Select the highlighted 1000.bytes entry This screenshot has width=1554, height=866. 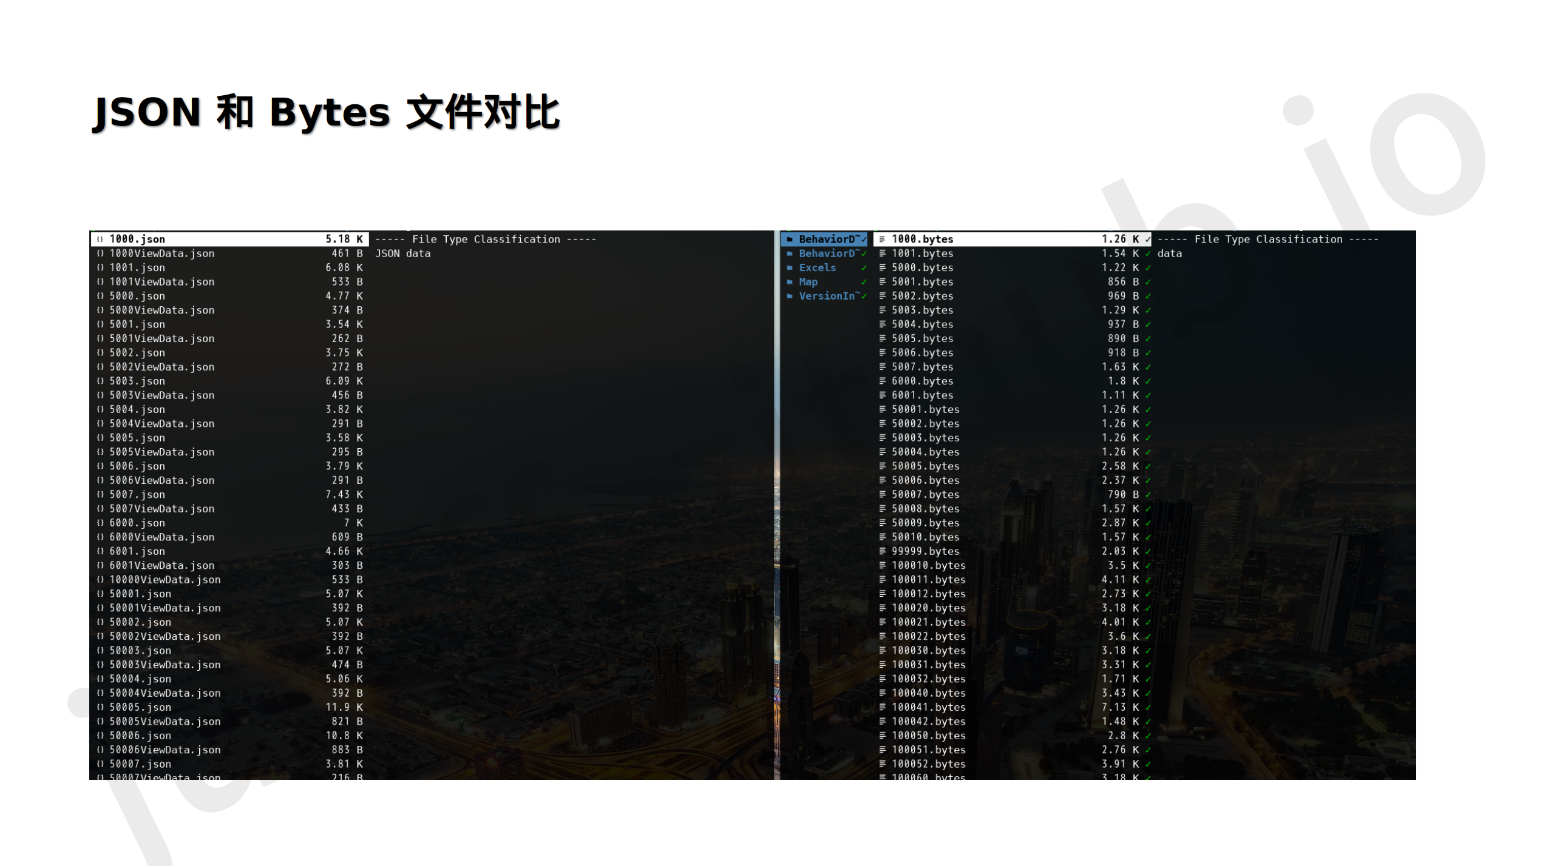(x=922, y=239)
